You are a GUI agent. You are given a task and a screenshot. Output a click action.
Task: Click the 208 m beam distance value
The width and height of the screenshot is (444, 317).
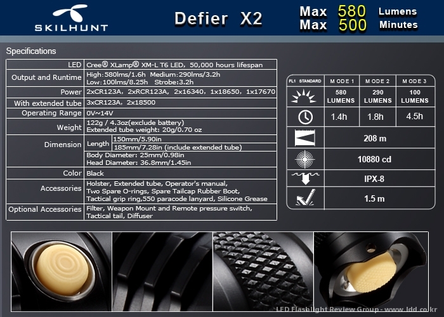(375, 138)
